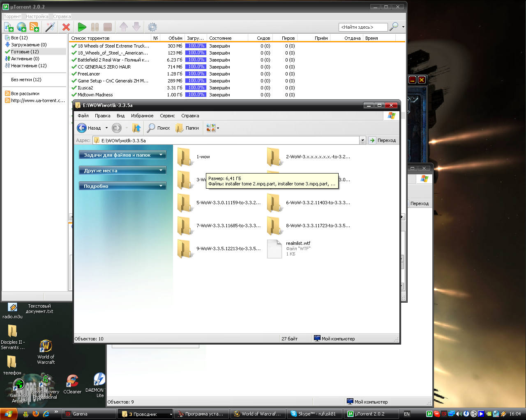Open the Explorer Views dropdown button
The width and height of the screenshot is (526, 420).
coord(212,128)
